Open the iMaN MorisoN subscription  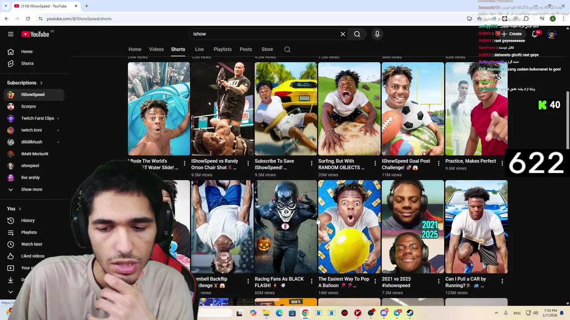click(33, 154)
